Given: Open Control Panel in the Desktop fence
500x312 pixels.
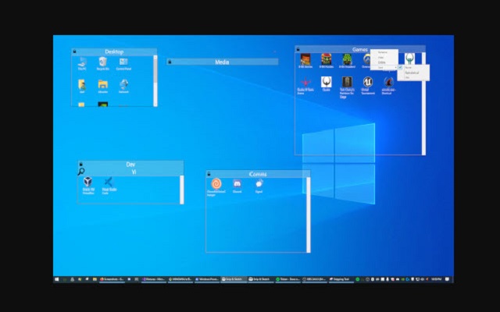Looking at the screenshot, I should click(x=123, y=64).
